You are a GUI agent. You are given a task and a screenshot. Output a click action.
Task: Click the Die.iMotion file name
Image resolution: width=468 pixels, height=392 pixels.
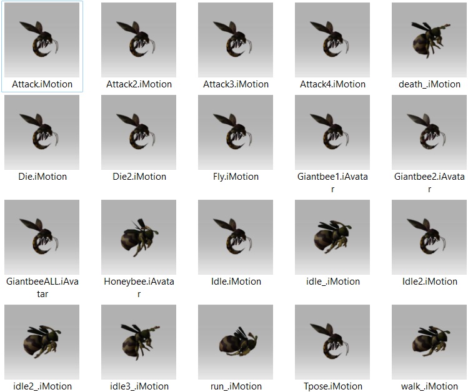click(42, 177)
